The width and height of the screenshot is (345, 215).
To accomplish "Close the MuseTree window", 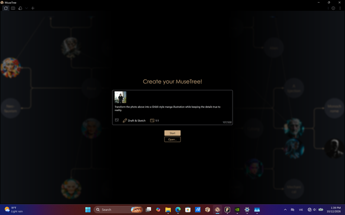I will (x=339, y=3).
